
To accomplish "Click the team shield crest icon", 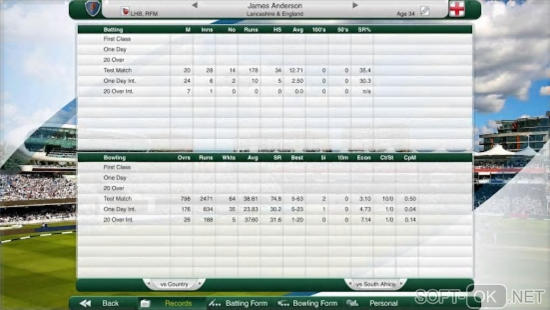I will tap(93, 9).
